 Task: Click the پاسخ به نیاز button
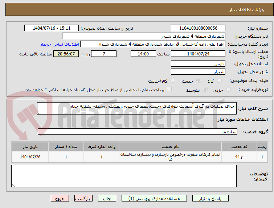point(210,199)
